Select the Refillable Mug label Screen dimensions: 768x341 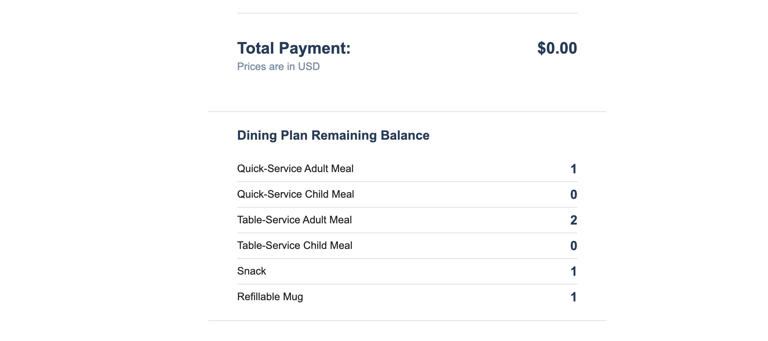[x=270, y=297]
